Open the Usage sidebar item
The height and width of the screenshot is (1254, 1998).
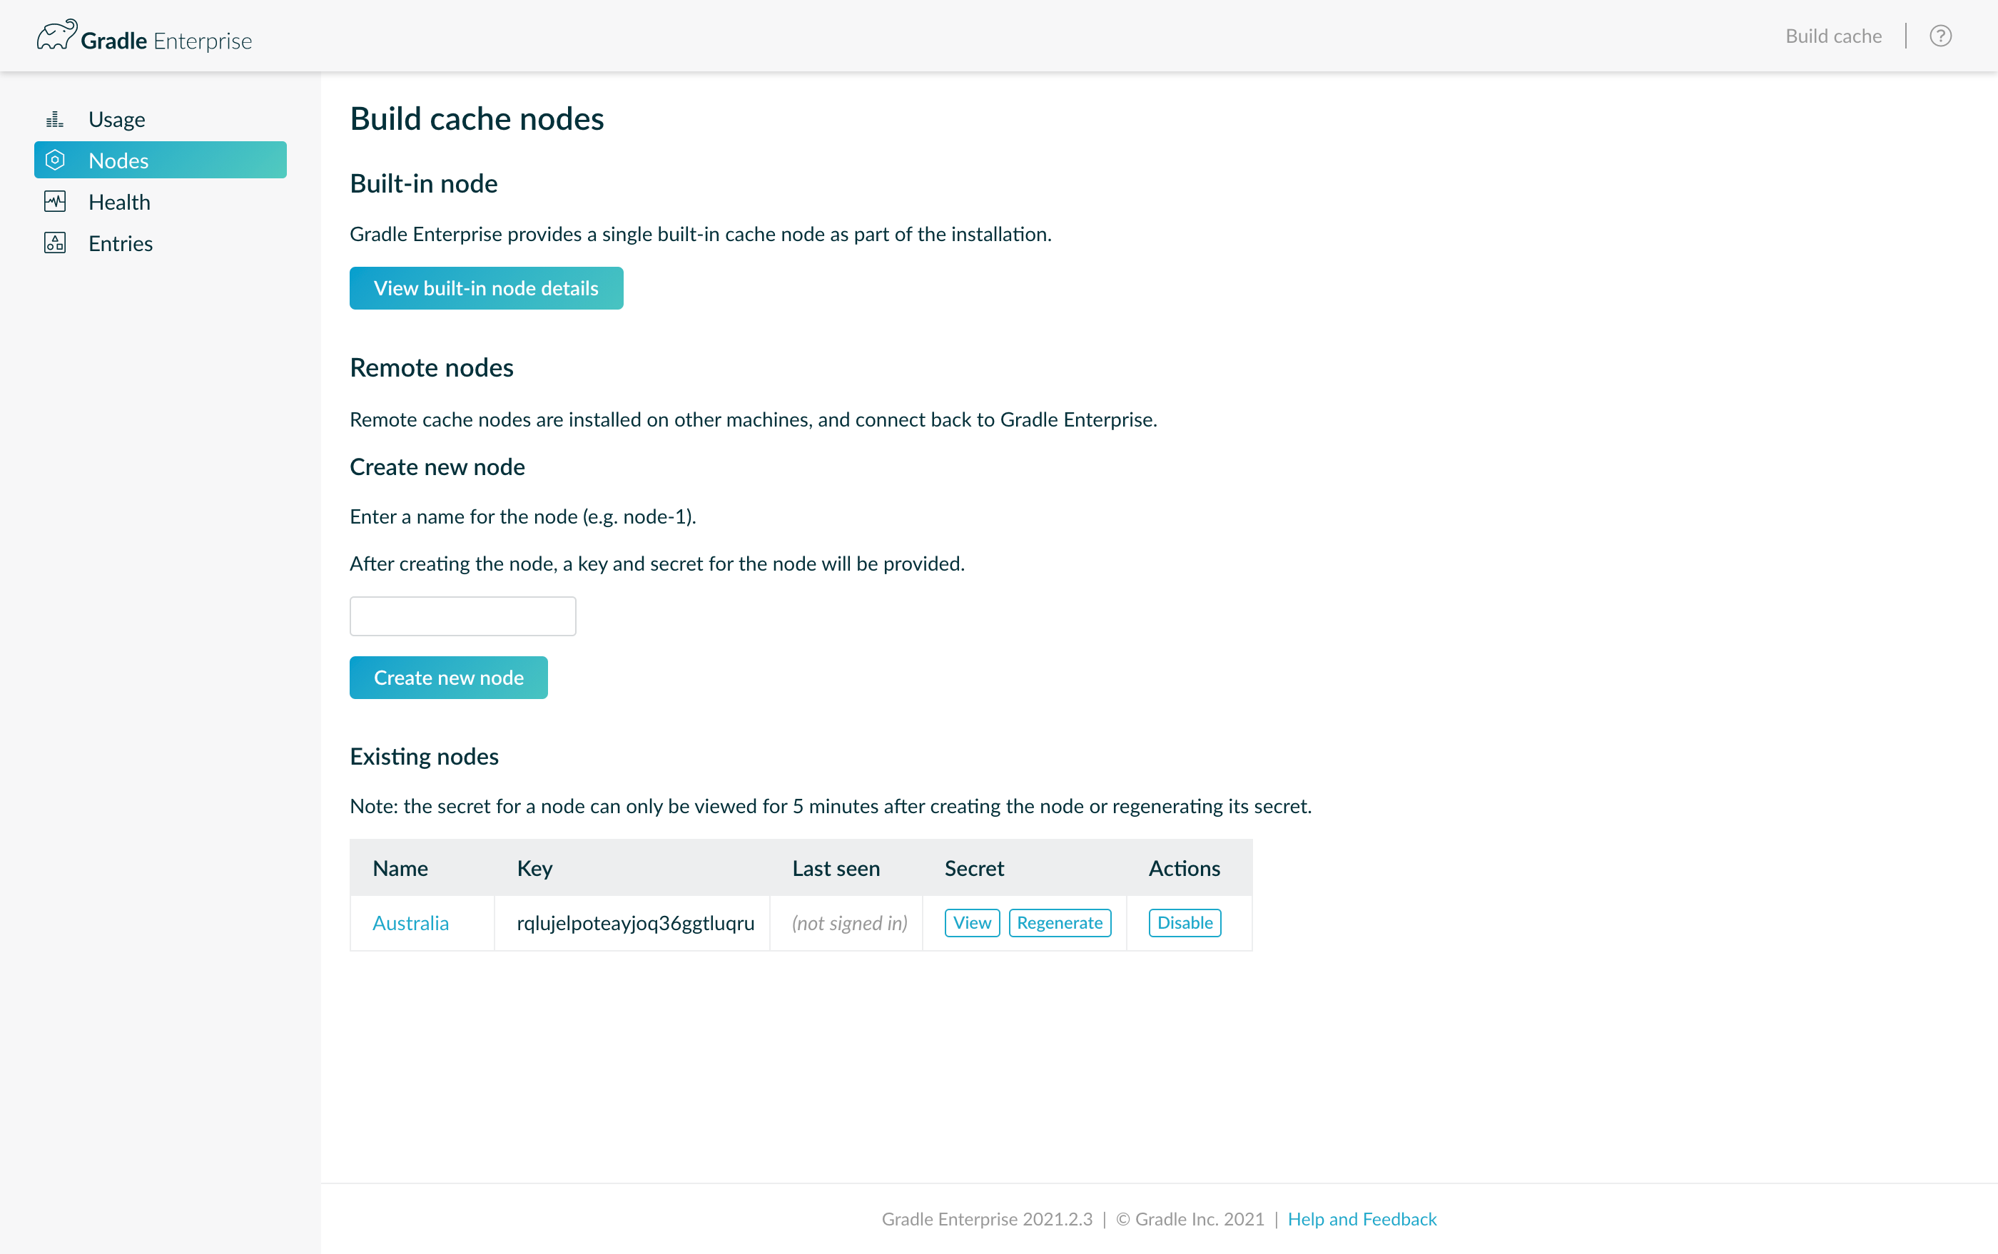point(117,119)
